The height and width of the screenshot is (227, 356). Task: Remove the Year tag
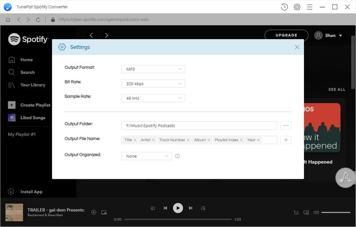pyautogui.click(x=259, y=140)
